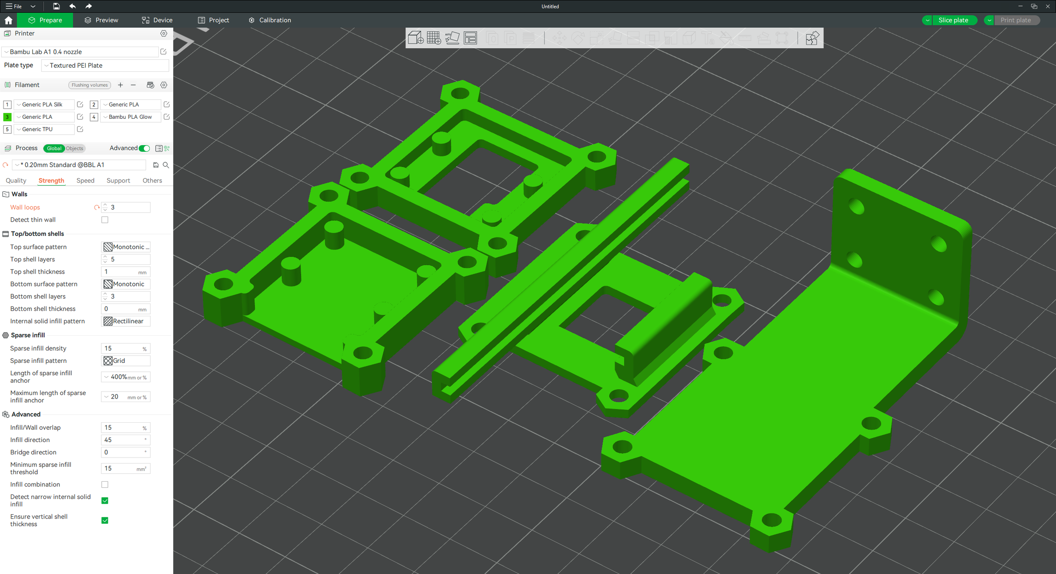Open the Top surface pattern dropdown
Image resolution: width=1056 pixels, height=574 pixels.
pos(126,247)
